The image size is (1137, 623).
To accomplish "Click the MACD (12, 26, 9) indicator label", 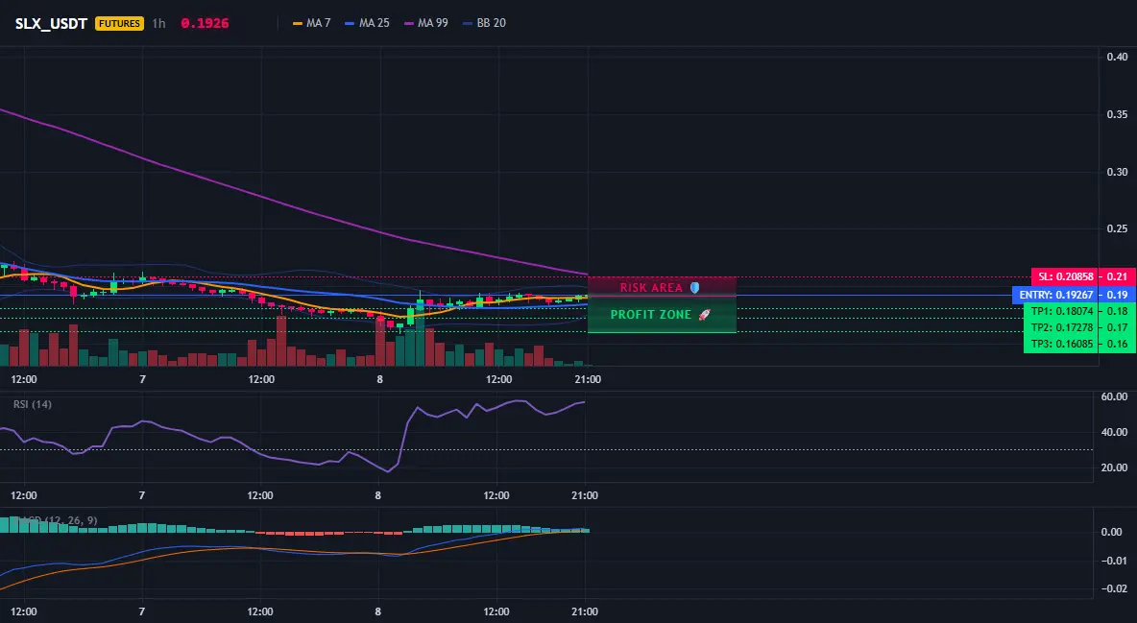I will click(56, 520).
